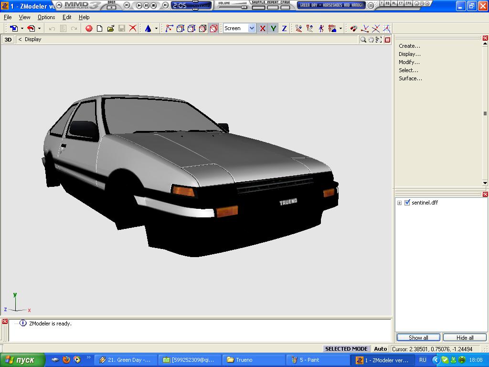Click the red X delete icon
The image size is (489, 367).
click(x=133, y=29)
